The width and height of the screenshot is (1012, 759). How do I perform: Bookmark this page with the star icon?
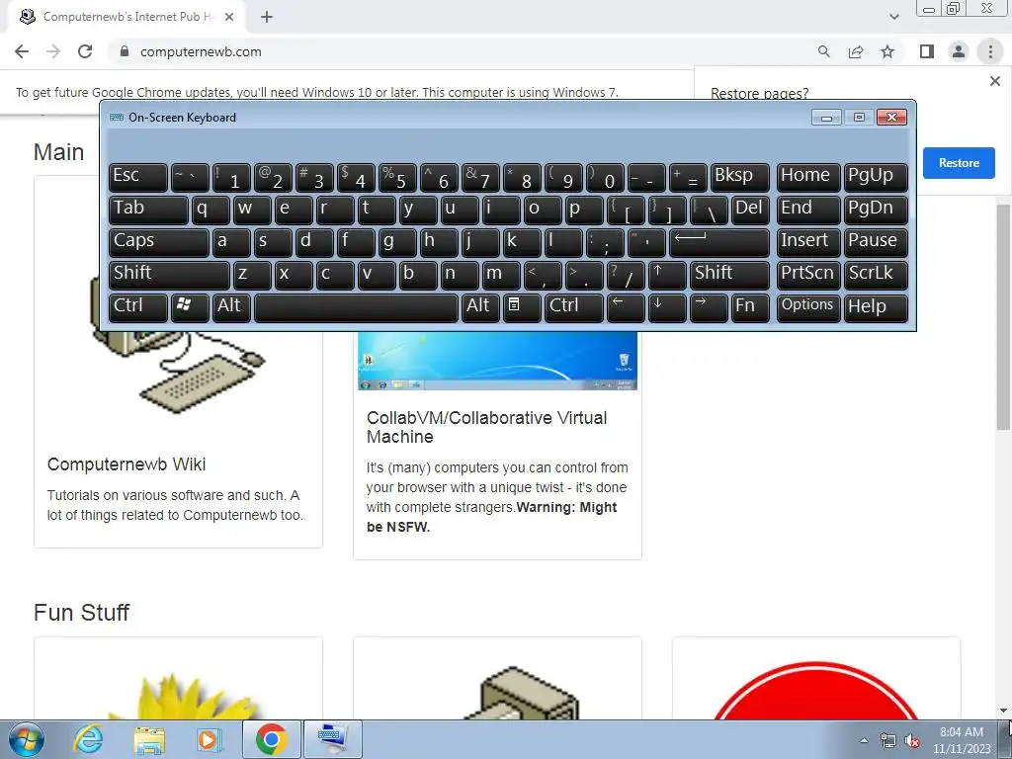(887, 51)
